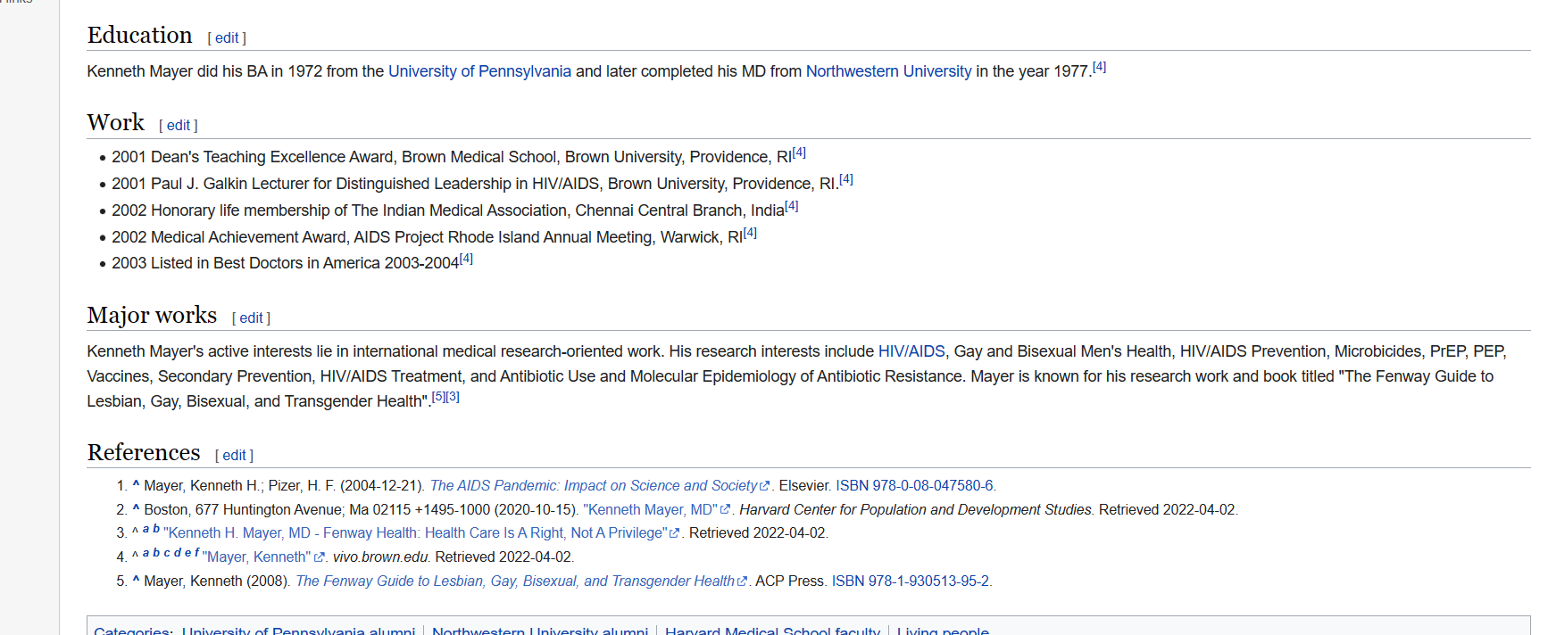Viewport: 1556px width, 635px height.
Task: Jump up caret for reference 5
Action: coord(136,580)
